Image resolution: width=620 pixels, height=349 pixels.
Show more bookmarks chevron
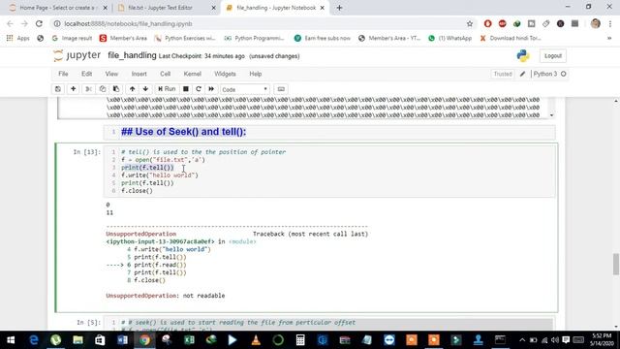[609, 38]
